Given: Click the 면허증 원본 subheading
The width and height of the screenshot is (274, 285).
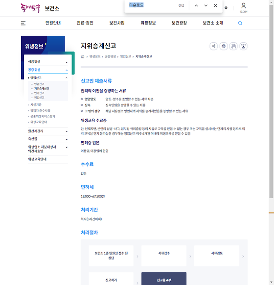Looking at the screenshot, I should [90, 143].
